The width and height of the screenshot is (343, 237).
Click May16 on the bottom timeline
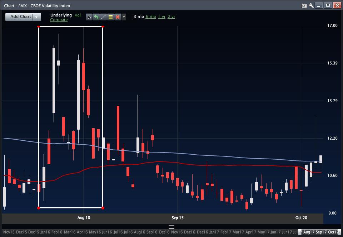tap(95, 232)
